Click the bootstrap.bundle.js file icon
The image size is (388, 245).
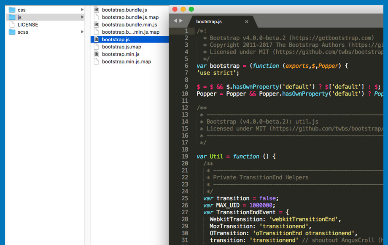[97, 10]
